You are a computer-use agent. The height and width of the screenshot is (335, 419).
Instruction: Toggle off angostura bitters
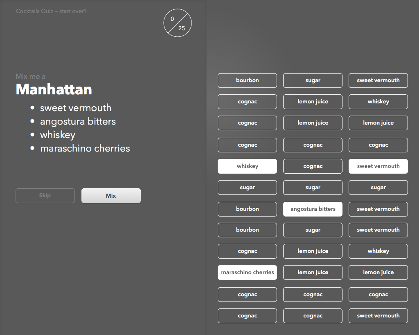[x=313, y=209]
